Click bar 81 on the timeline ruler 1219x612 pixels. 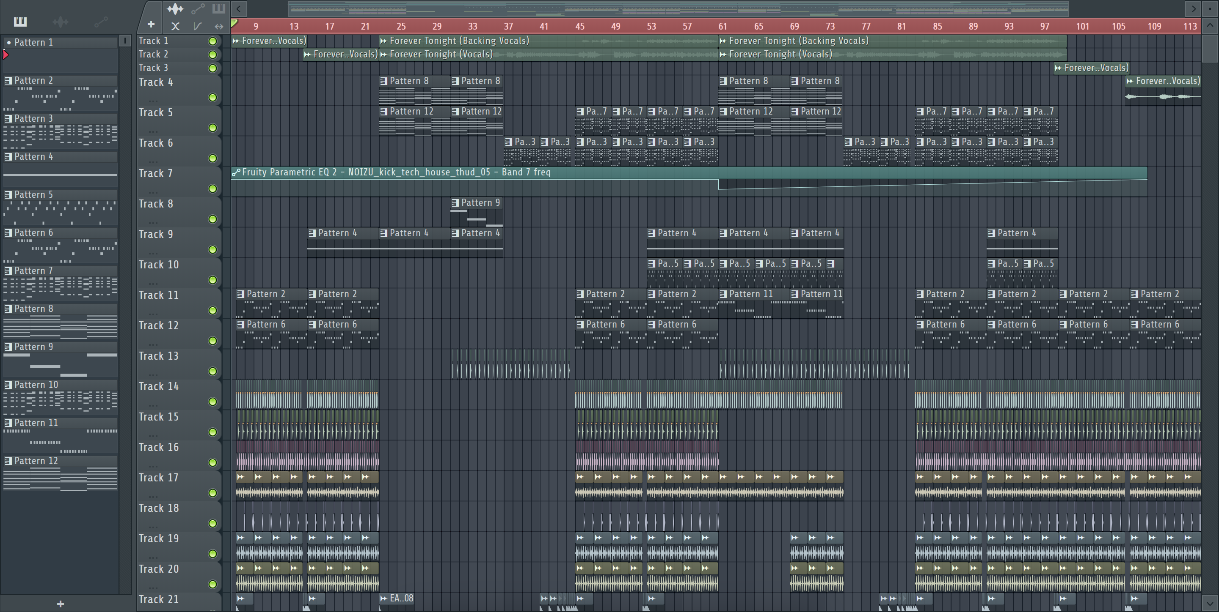point(902,27)
